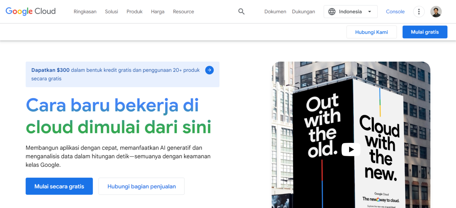Screen dimensions: 456x208
Task: Open the Resource menu item
Action: [183, 12]
